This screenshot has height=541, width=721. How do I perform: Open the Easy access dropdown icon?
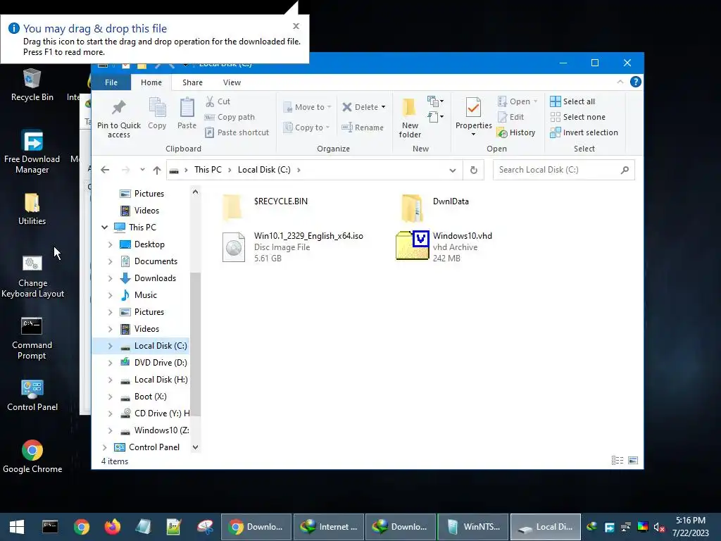point(435,117)
